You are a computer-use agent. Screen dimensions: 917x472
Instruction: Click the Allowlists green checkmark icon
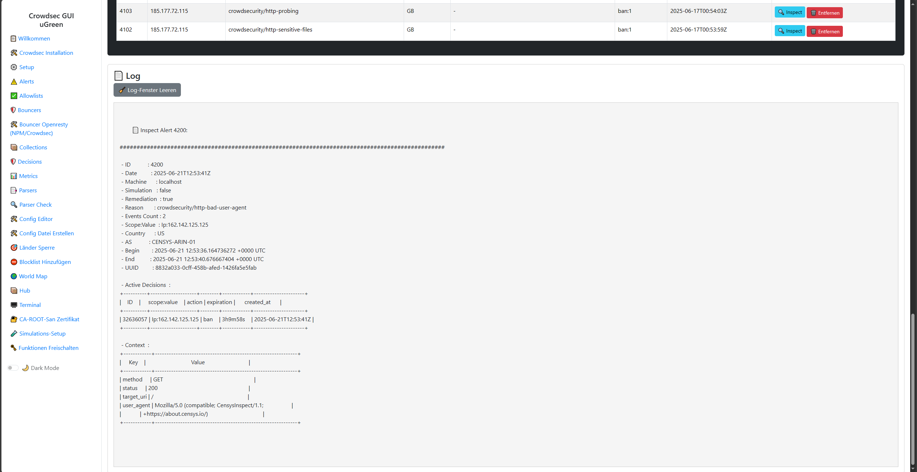click(14, 96)
